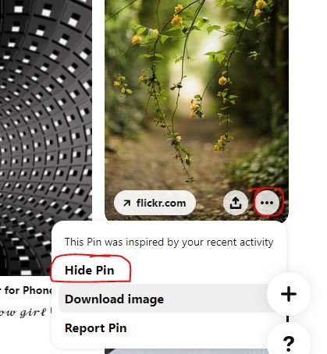Click the plus floating action button
Image resolution: width=327 pixels, height=354 pixels.
coord(289,294)
